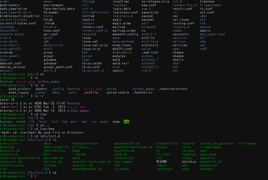Viewport: 268px width, 180px height.
Task: Click the urandom init script
Action: [206, 169]
